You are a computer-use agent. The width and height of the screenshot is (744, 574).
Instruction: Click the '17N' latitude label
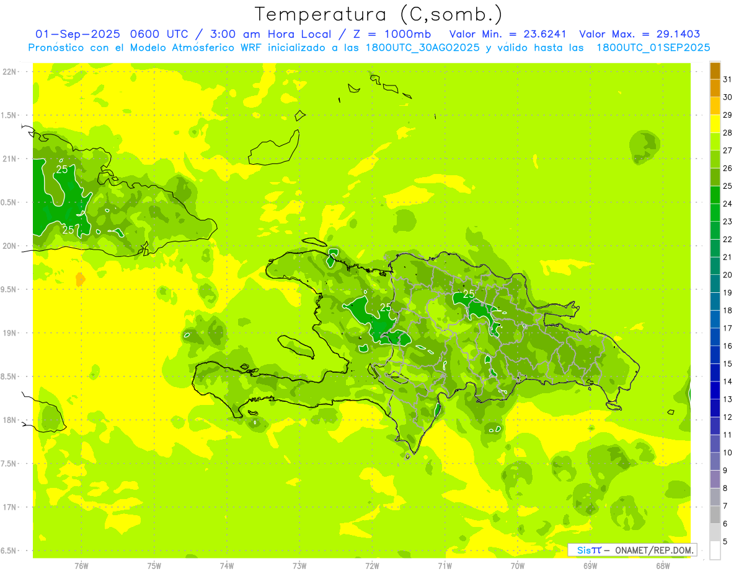tap(9, 508)
